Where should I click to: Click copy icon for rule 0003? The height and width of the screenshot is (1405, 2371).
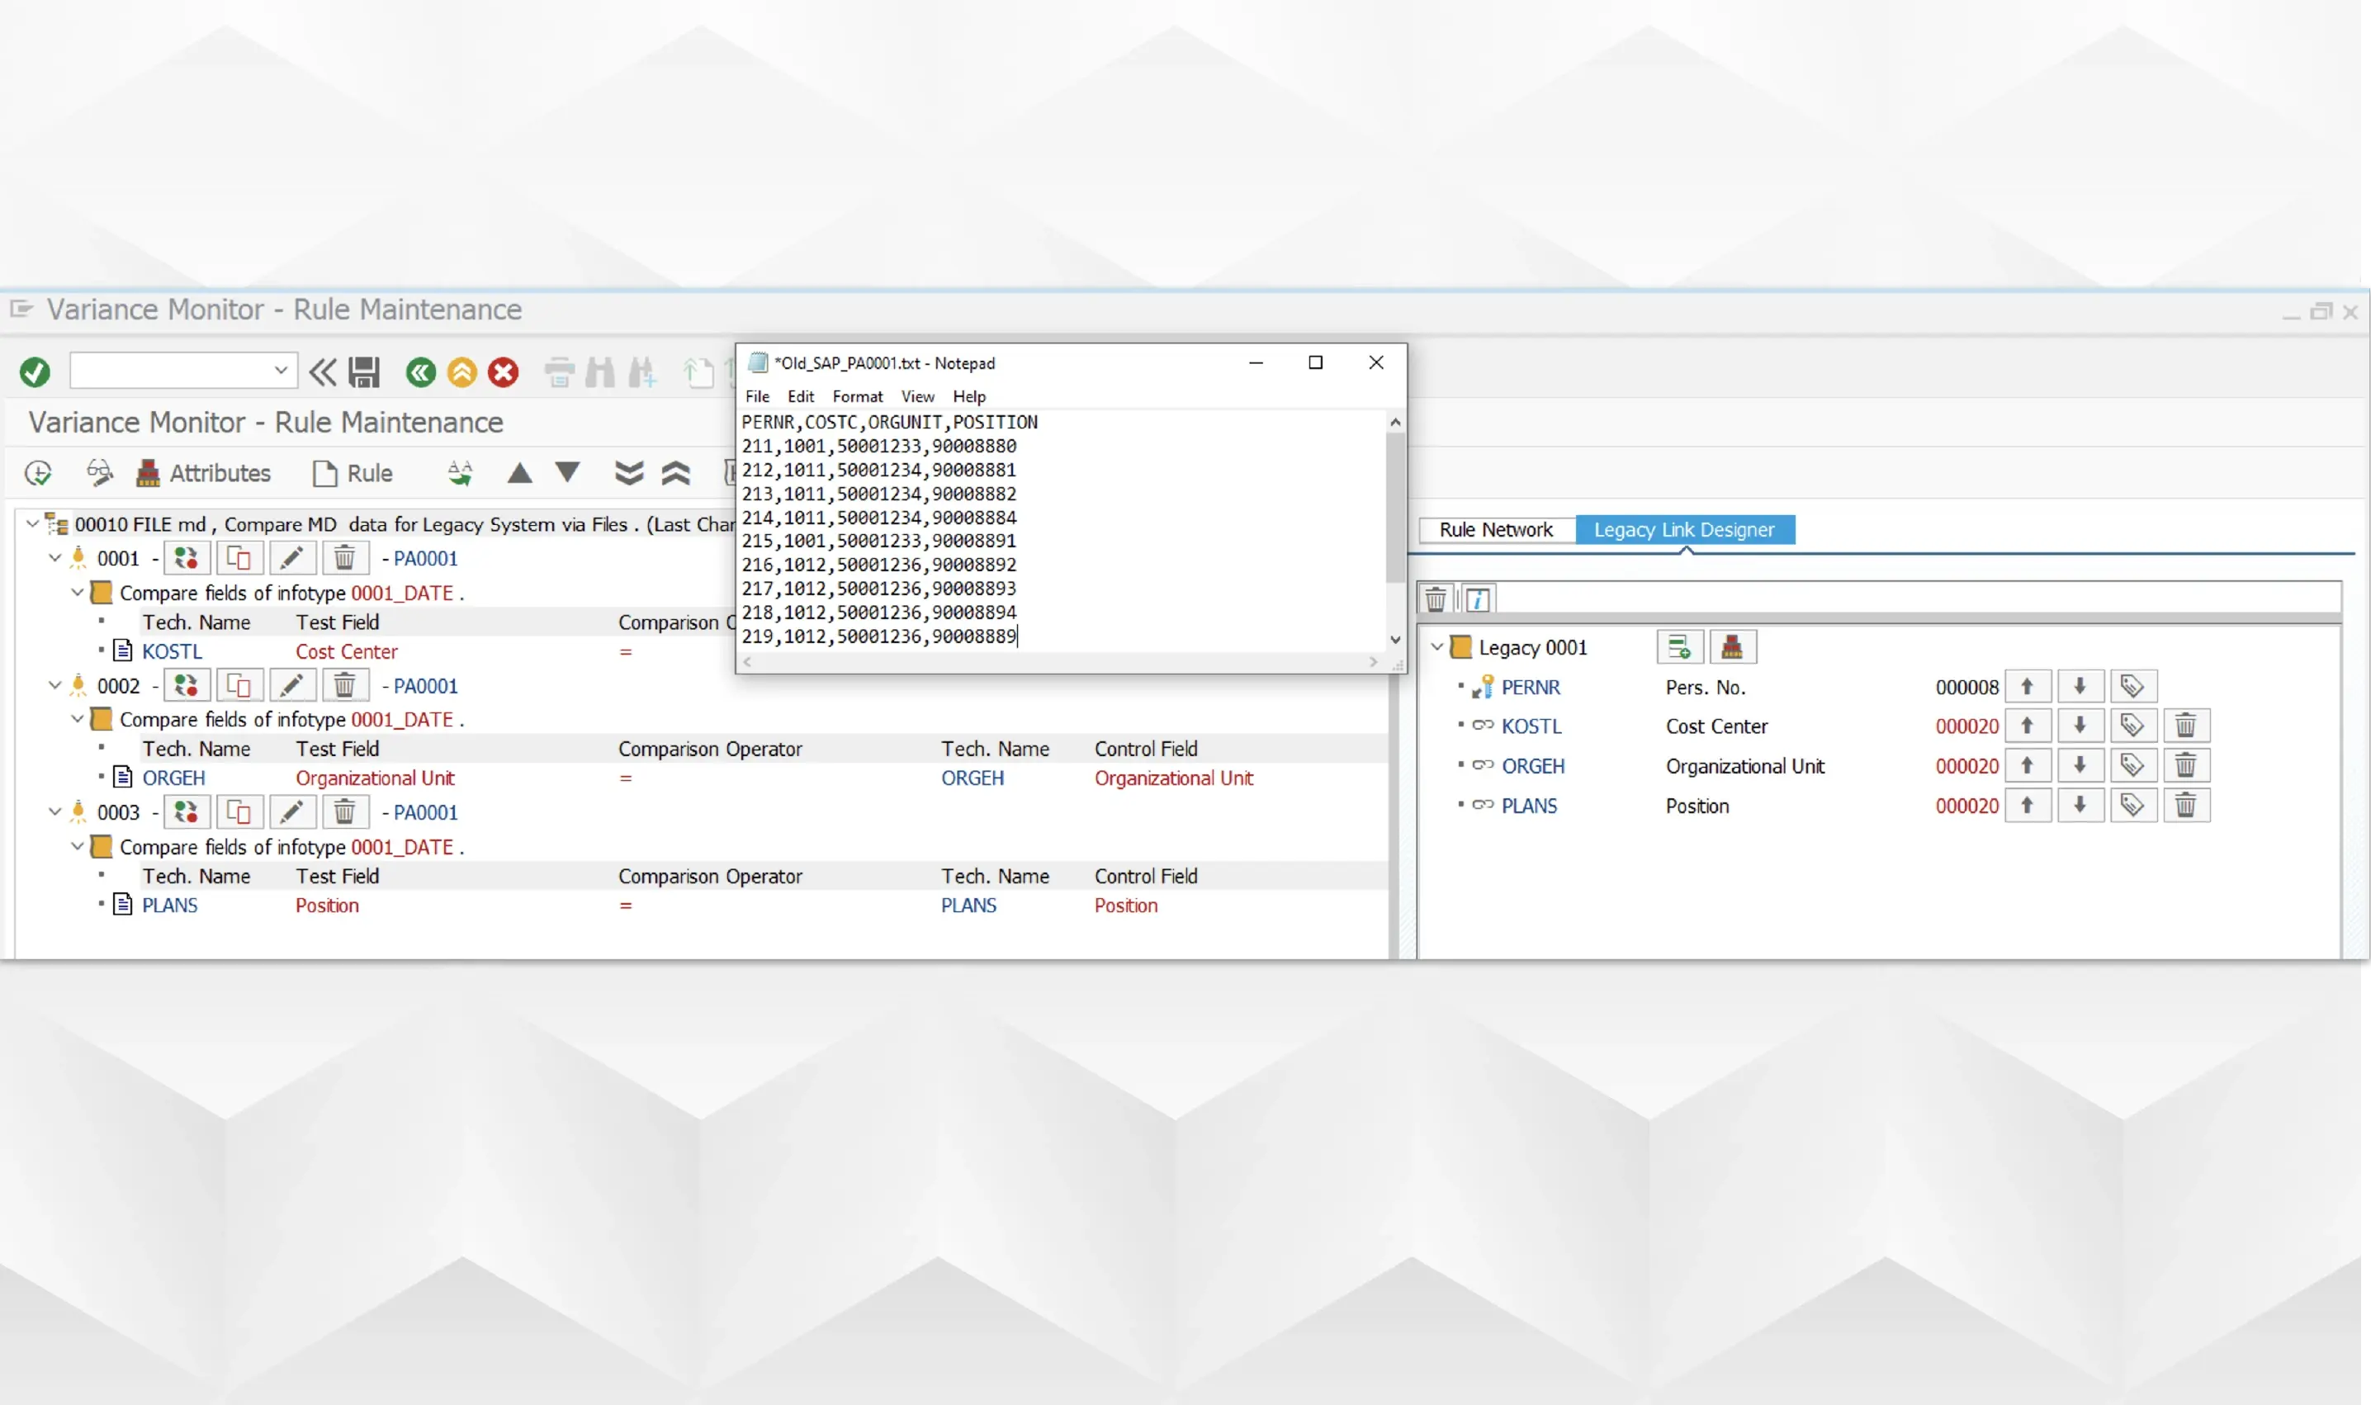point(239,812)
